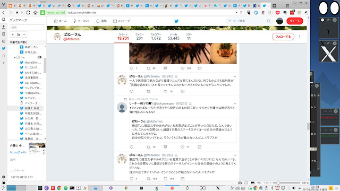Collapse the tw bookmark folder
Viewport: 340px width, 191px height.
14,57
